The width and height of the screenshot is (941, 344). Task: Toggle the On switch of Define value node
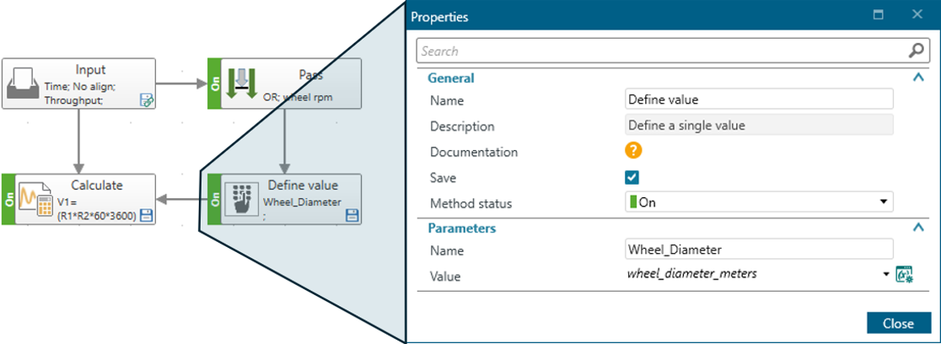214,199
